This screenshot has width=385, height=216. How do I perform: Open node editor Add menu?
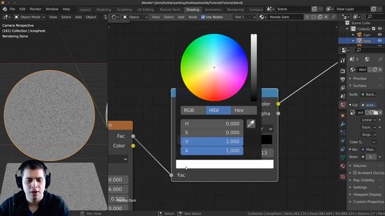(x=181, y=17)
